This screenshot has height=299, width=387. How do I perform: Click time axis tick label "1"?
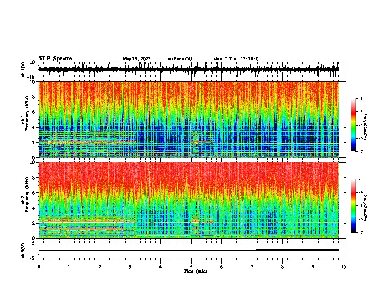point(69,266)
